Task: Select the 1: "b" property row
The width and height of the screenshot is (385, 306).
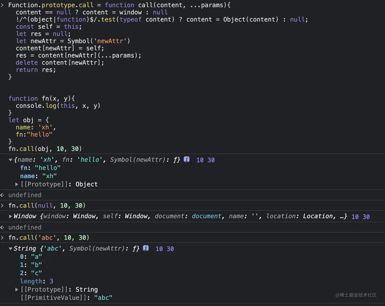Action: (31, 265)
